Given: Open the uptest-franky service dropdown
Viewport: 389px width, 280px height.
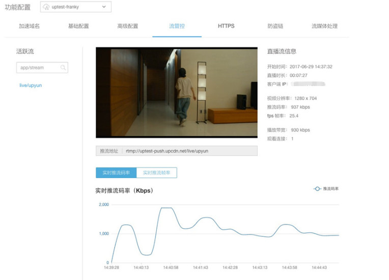Looking at the screenshot, I should [x=75, y=7].
